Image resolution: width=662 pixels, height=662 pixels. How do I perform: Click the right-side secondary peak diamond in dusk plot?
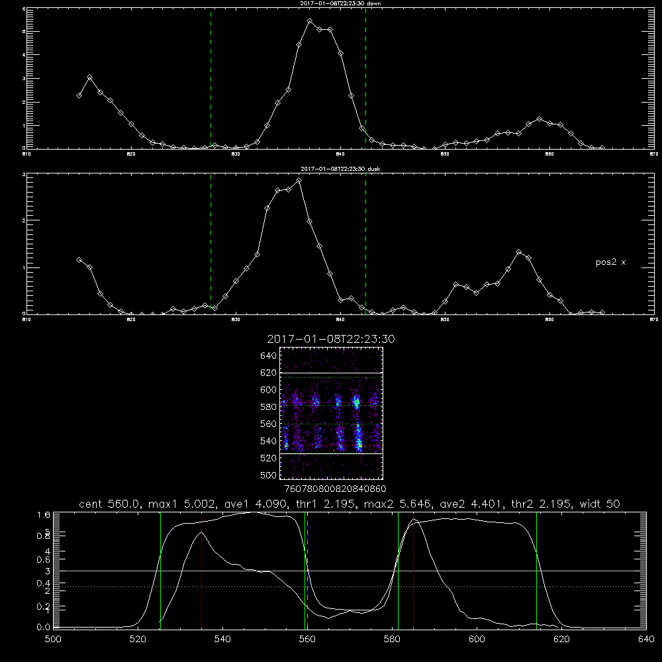(x=519, y=252)
